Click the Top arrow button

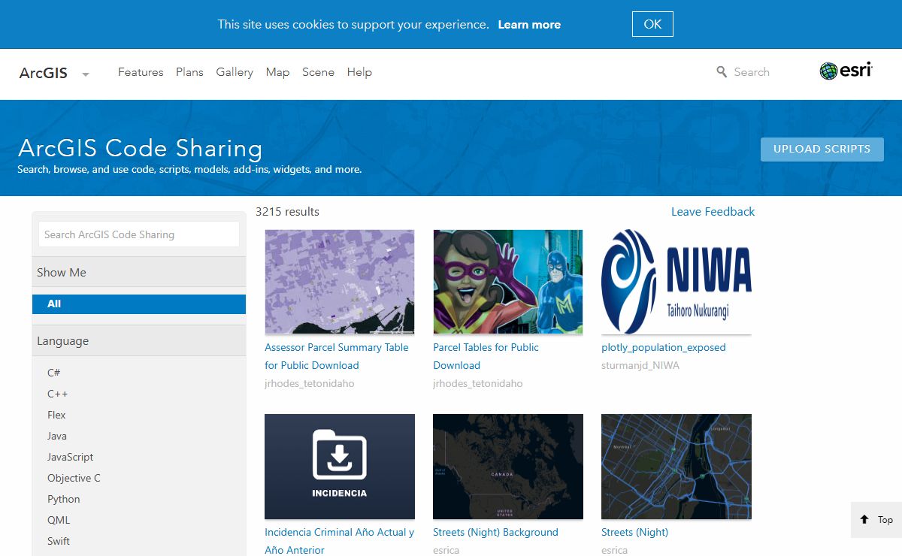coord(876,520)
